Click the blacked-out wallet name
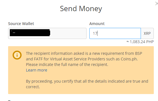The image size is (158, 101). pos(30,33)
